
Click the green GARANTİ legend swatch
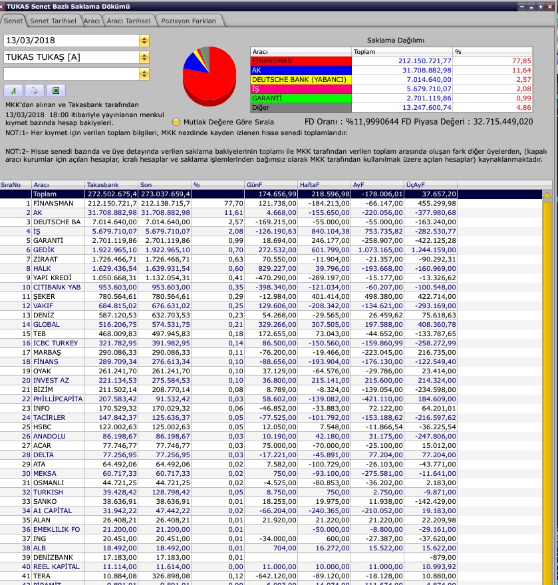coord(301,98)
